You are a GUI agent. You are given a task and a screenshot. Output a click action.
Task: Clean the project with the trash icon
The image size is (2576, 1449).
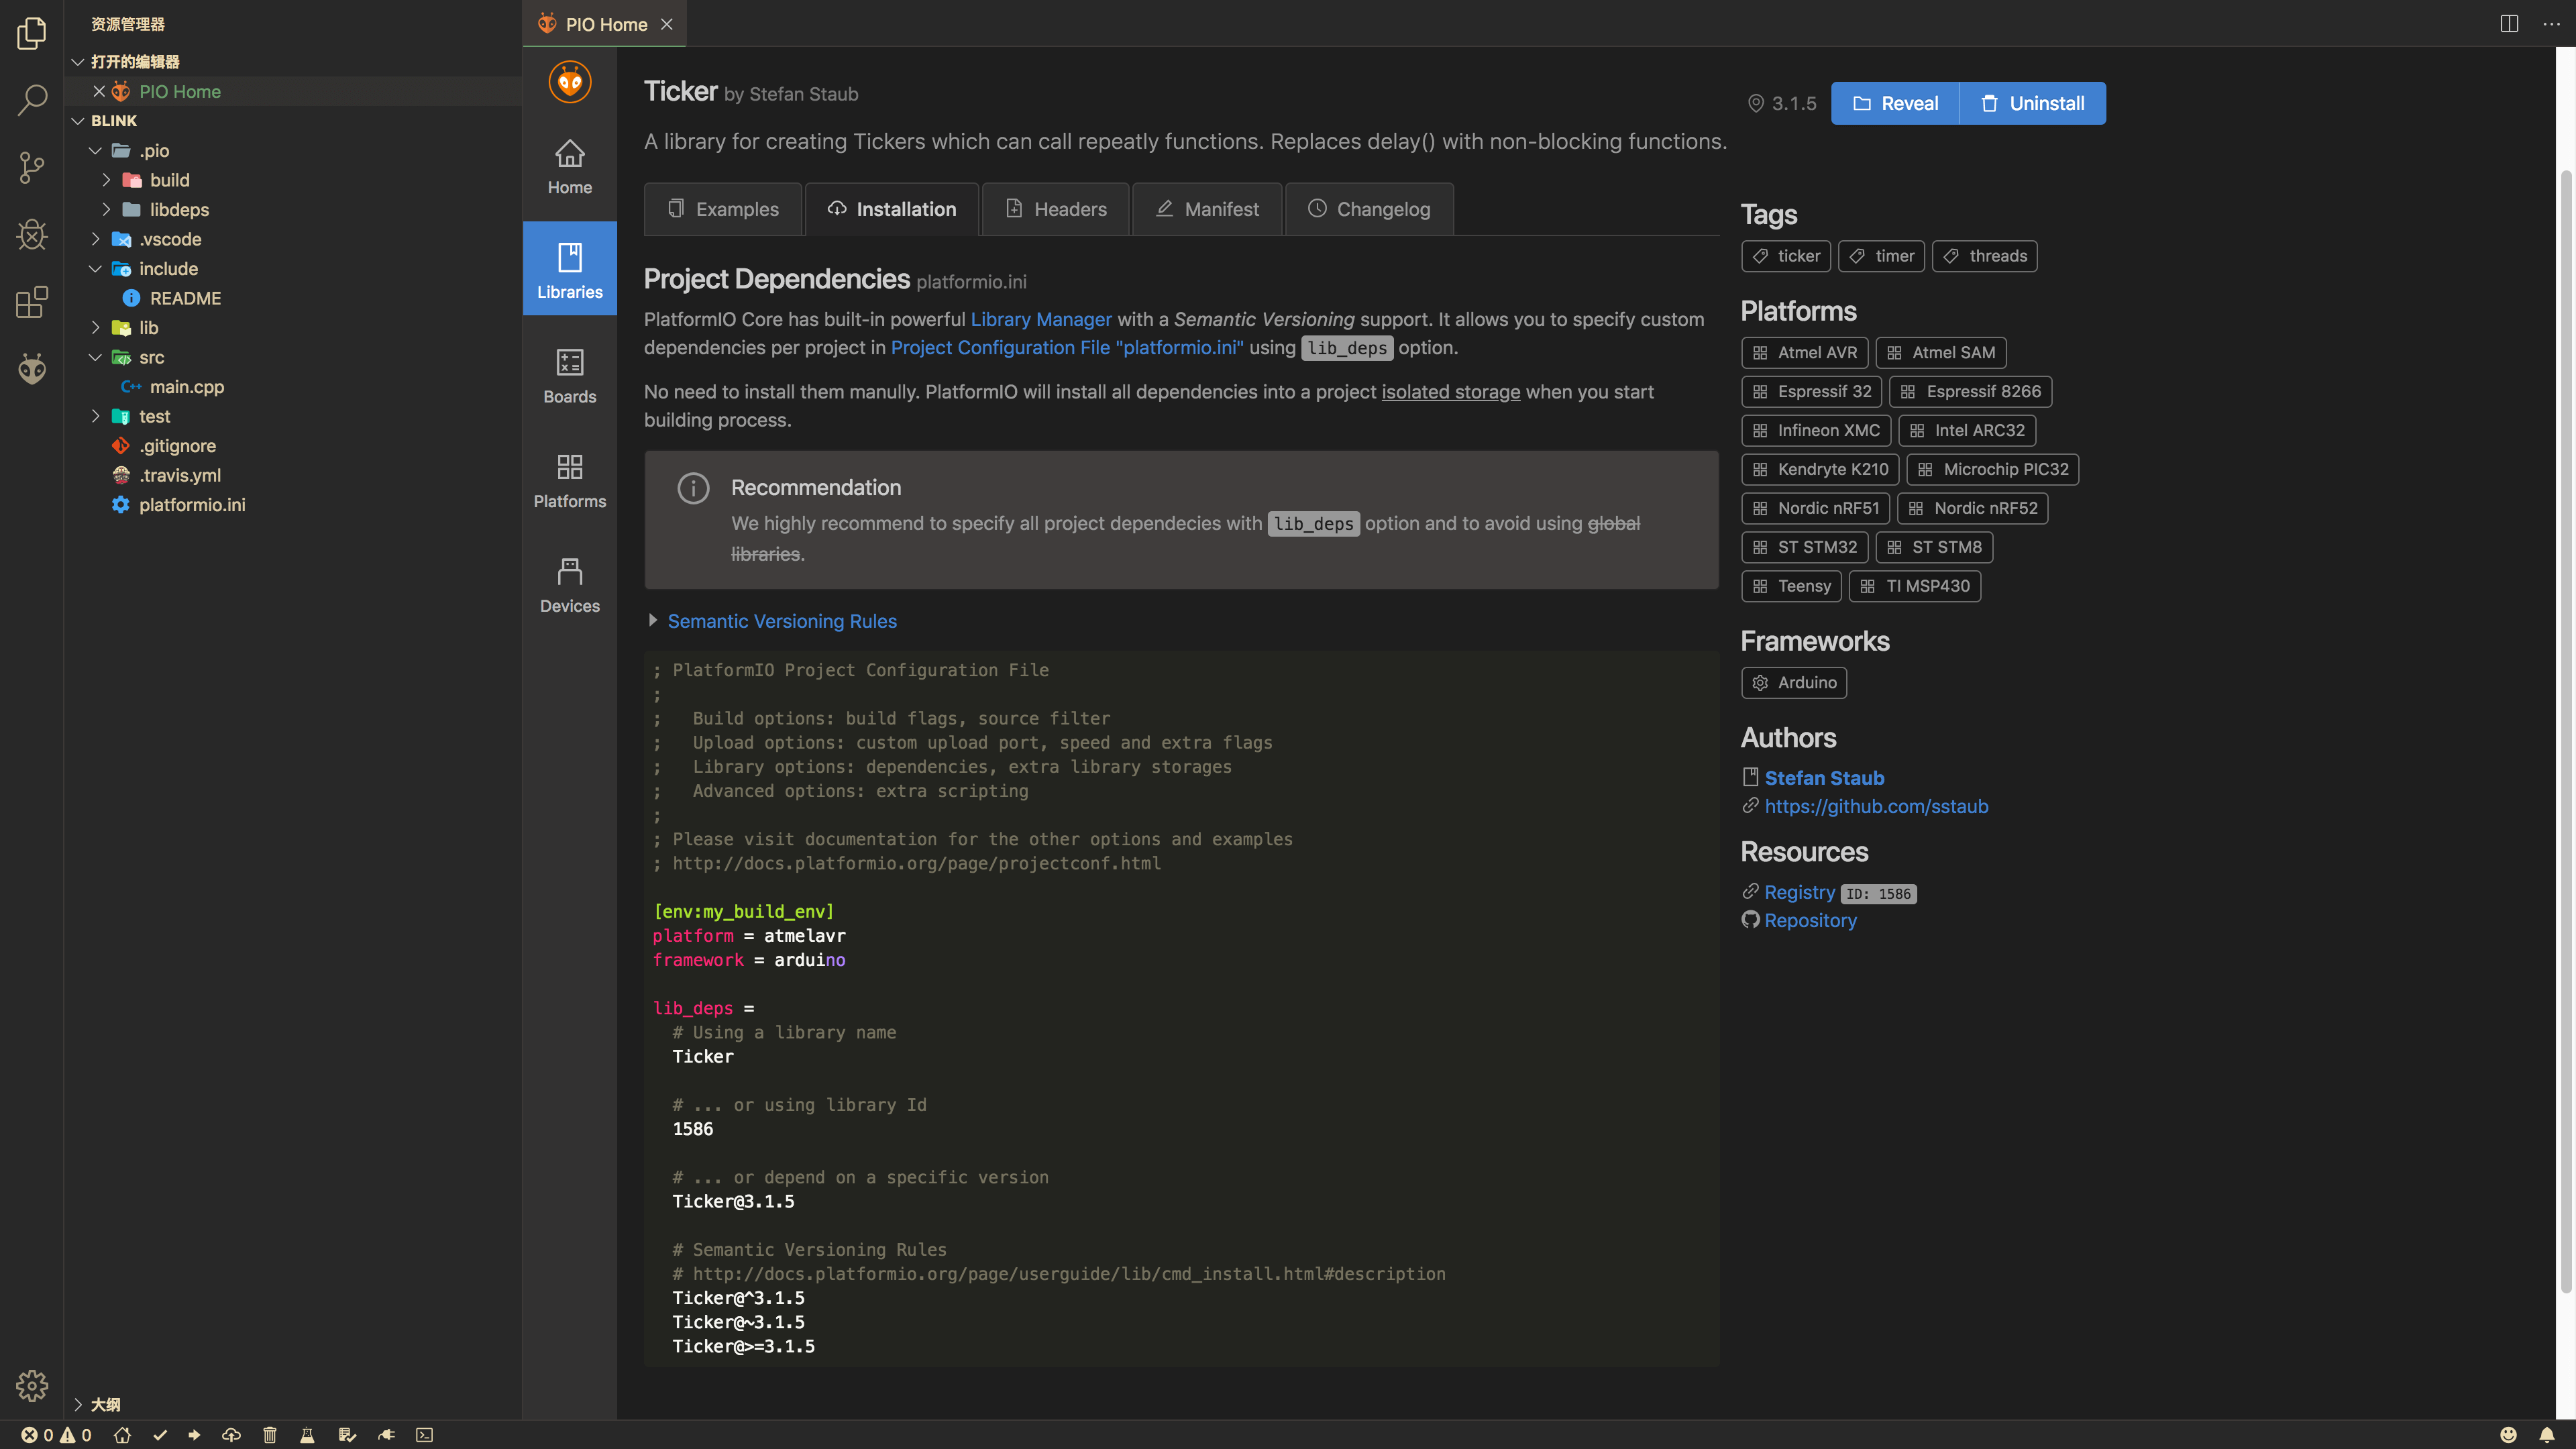click(269, 1435)
